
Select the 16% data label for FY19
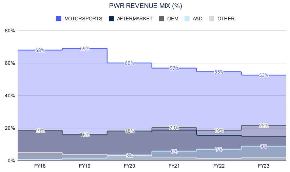[85, 135]
